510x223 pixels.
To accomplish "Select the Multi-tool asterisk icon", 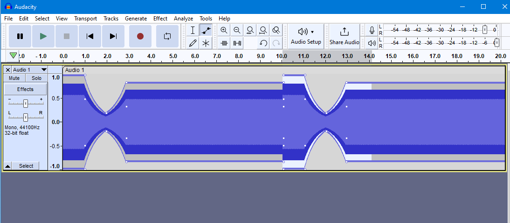I will [206, 43].
